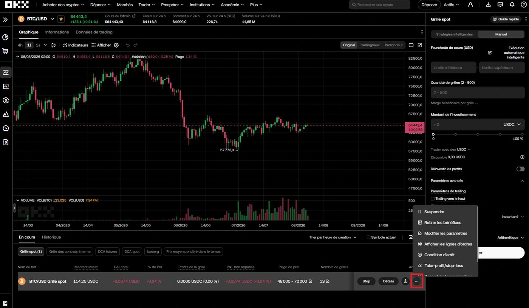Enable Réinvestir les profits switch
This screenshot has width=529, height=308.
pyautogui.click(x=520, y=169)
